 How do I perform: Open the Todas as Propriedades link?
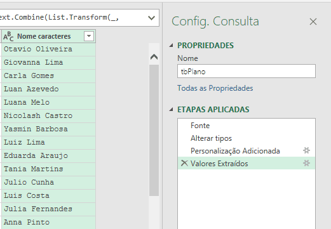[215, 88]
